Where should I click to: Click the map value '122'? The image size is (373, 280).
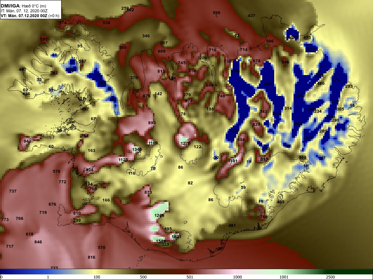click(x=198, y=147)
